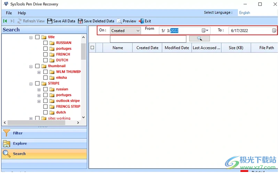Collapse the title tree node
Viewport: 280px width, 173px height.
tap(31, 38)
